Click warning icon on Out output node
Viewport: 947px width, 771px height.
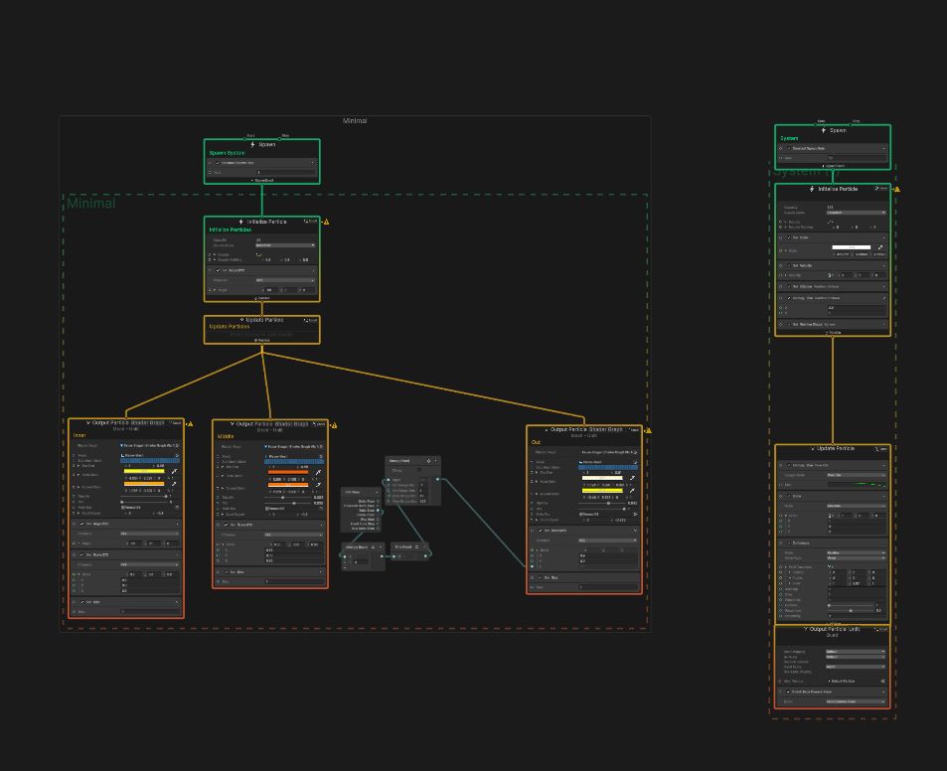[648, 431]
